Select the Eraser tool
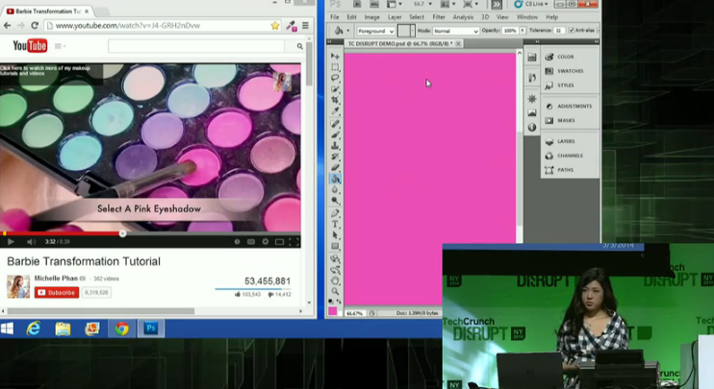The image size is (714, 389). [335, 167]
